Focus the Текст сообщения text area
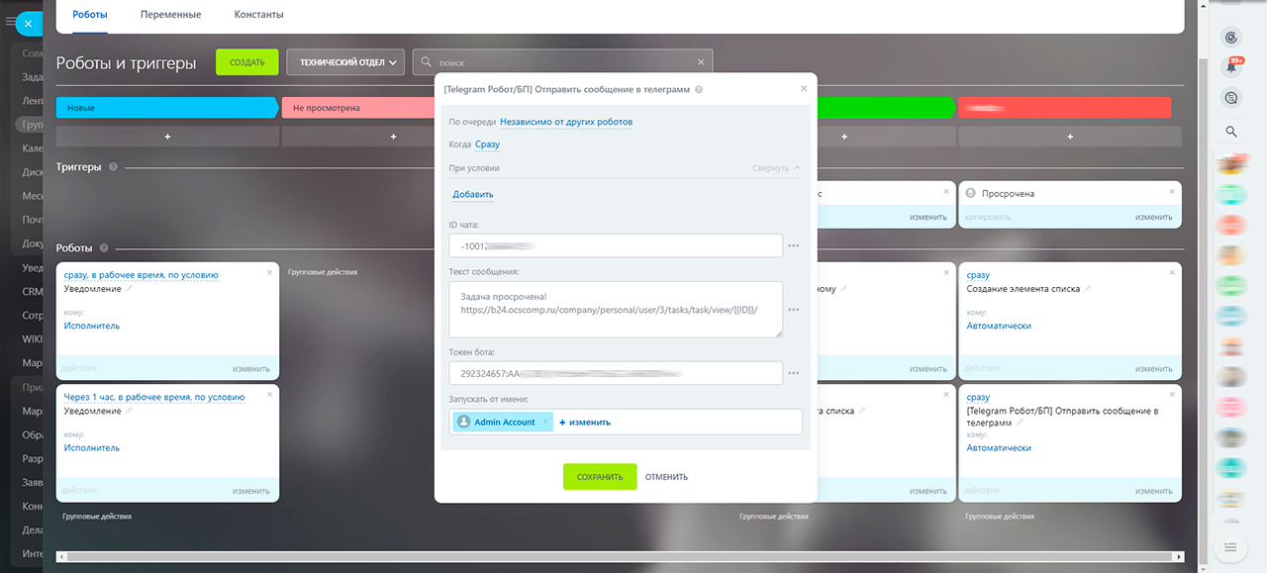This screenshot has width=1267, height=573. (x=616, y=309)
